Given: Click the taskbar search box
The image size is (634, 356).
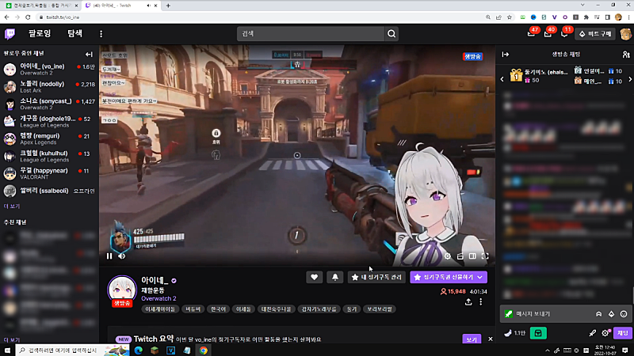Looking at the screenshot, I should [x=73, y=350].
